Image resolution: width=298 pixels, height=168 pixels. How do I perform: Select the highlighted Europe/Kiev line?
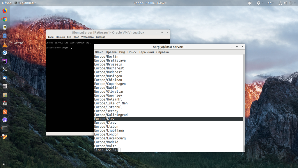click(168, 119)
